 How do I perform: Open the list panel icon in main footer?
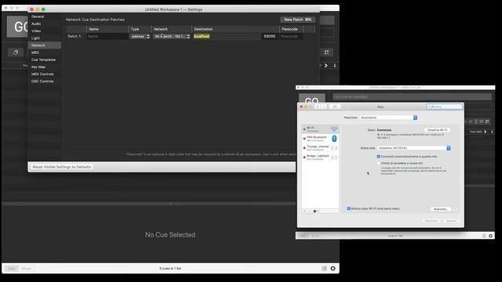(x=324, y=269)
